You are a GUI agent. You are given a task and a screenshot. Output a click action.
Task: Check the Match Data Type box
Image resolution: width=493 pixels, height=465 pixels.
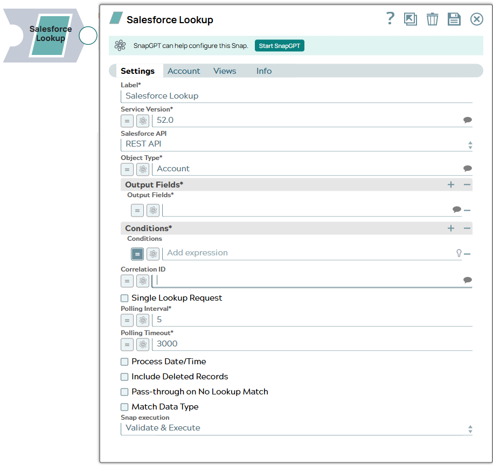pyautogui.click(x=124, y=407)
